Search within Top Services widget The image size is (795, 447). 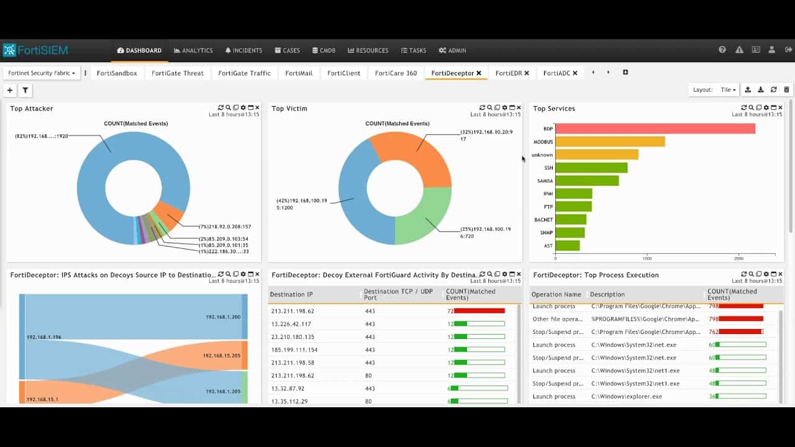click(x=752, y=108)
